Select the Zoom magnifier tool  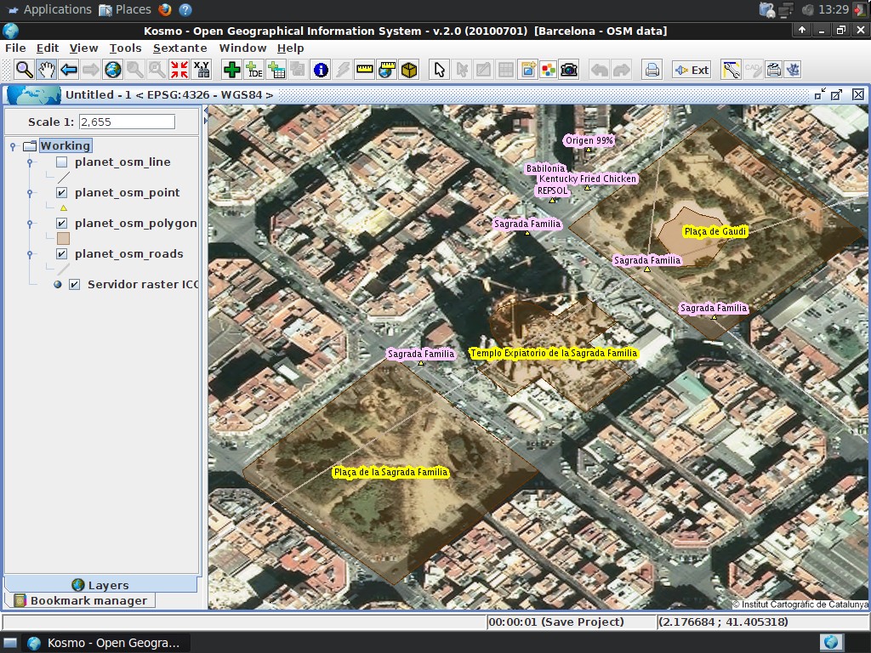pyautogui.click(x=24, y=70)
